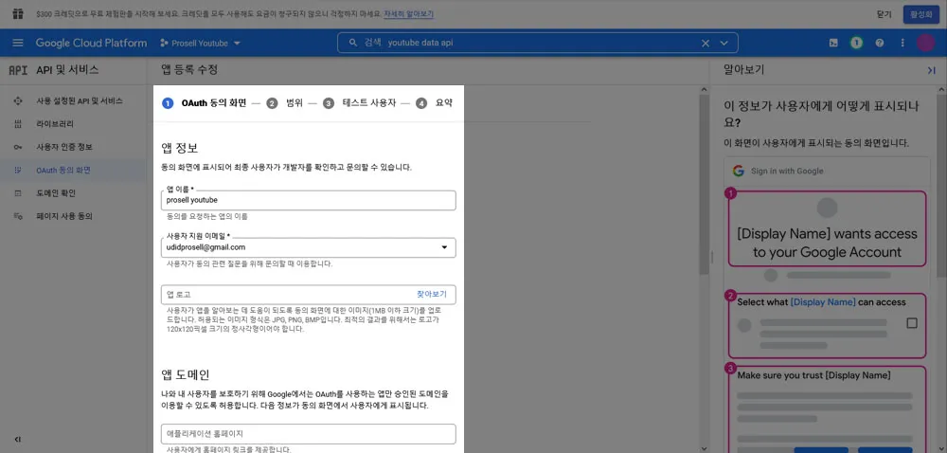Click the 활성화 button

tap(921, 14)
